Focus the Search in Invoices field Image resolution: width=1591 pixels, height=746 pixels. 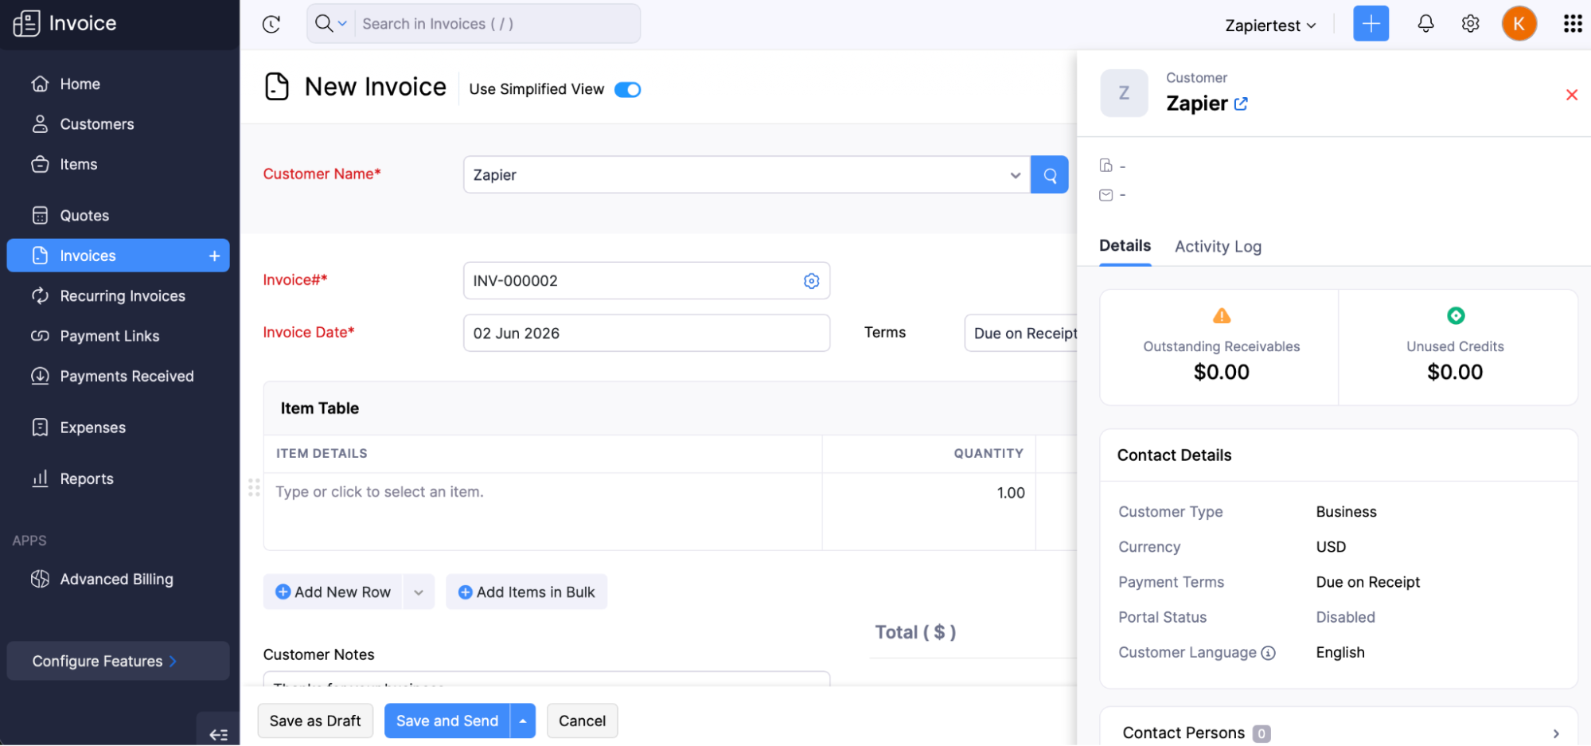click(497, 24)
